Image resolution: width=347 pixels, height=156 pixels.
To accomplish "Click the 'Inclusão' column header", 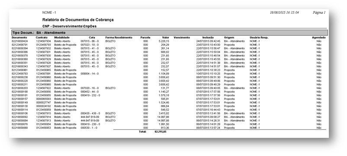I will pyautogui.click(x=208, y=38).
